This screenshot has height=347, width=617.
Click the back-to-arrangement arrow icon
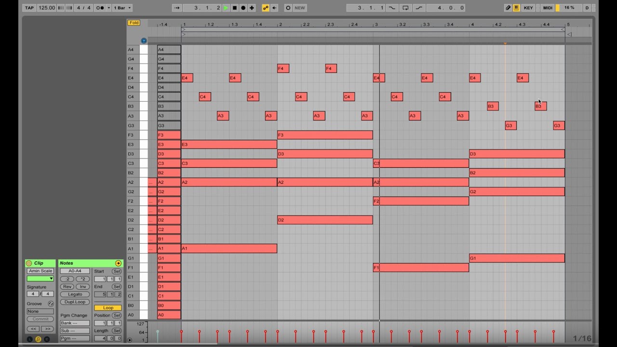(274, 8)
